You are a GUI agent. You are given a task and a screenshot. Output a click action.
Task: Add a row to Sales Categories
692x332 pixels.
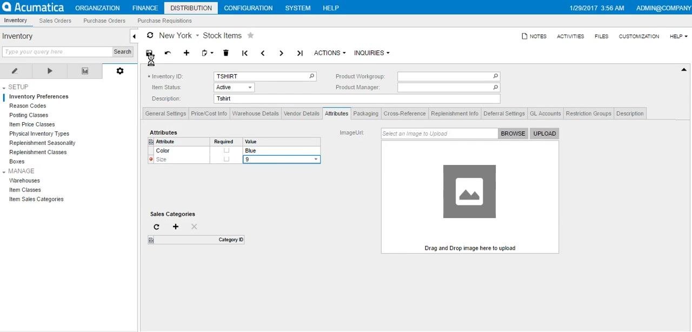click(175, 227)
